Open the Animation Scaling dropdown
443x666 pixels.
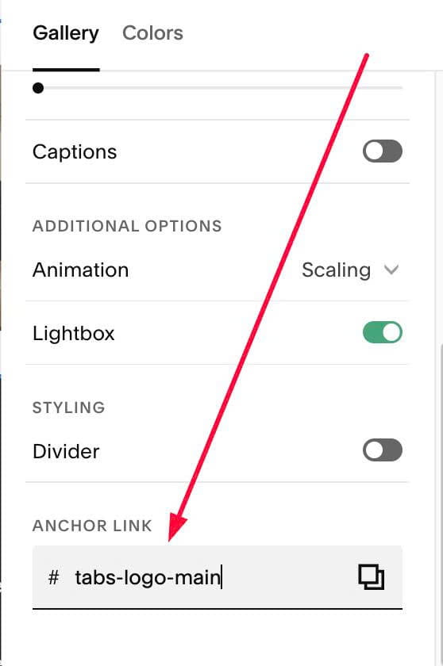(x=350, y=270)
